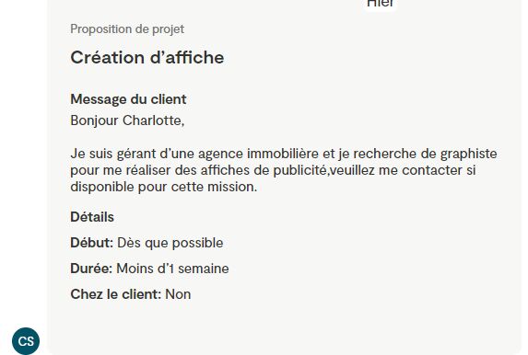Click the Durée label
528x355 pixels.
tap(91, 269)
